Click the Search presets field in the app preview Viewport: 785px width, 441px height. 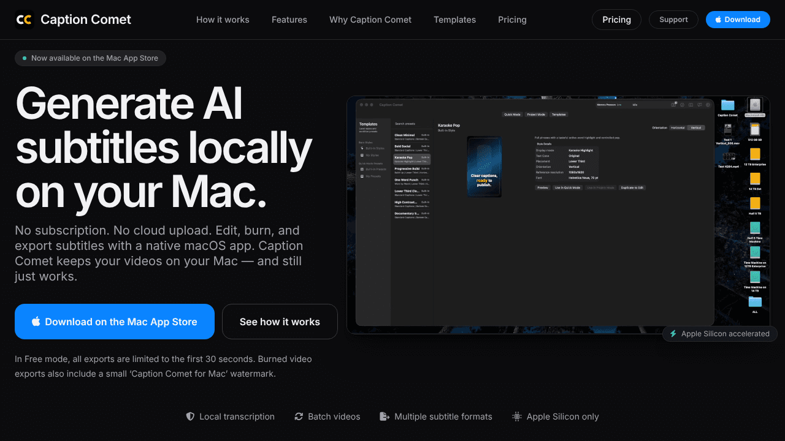pyautogui.click(x=412, y=124)
